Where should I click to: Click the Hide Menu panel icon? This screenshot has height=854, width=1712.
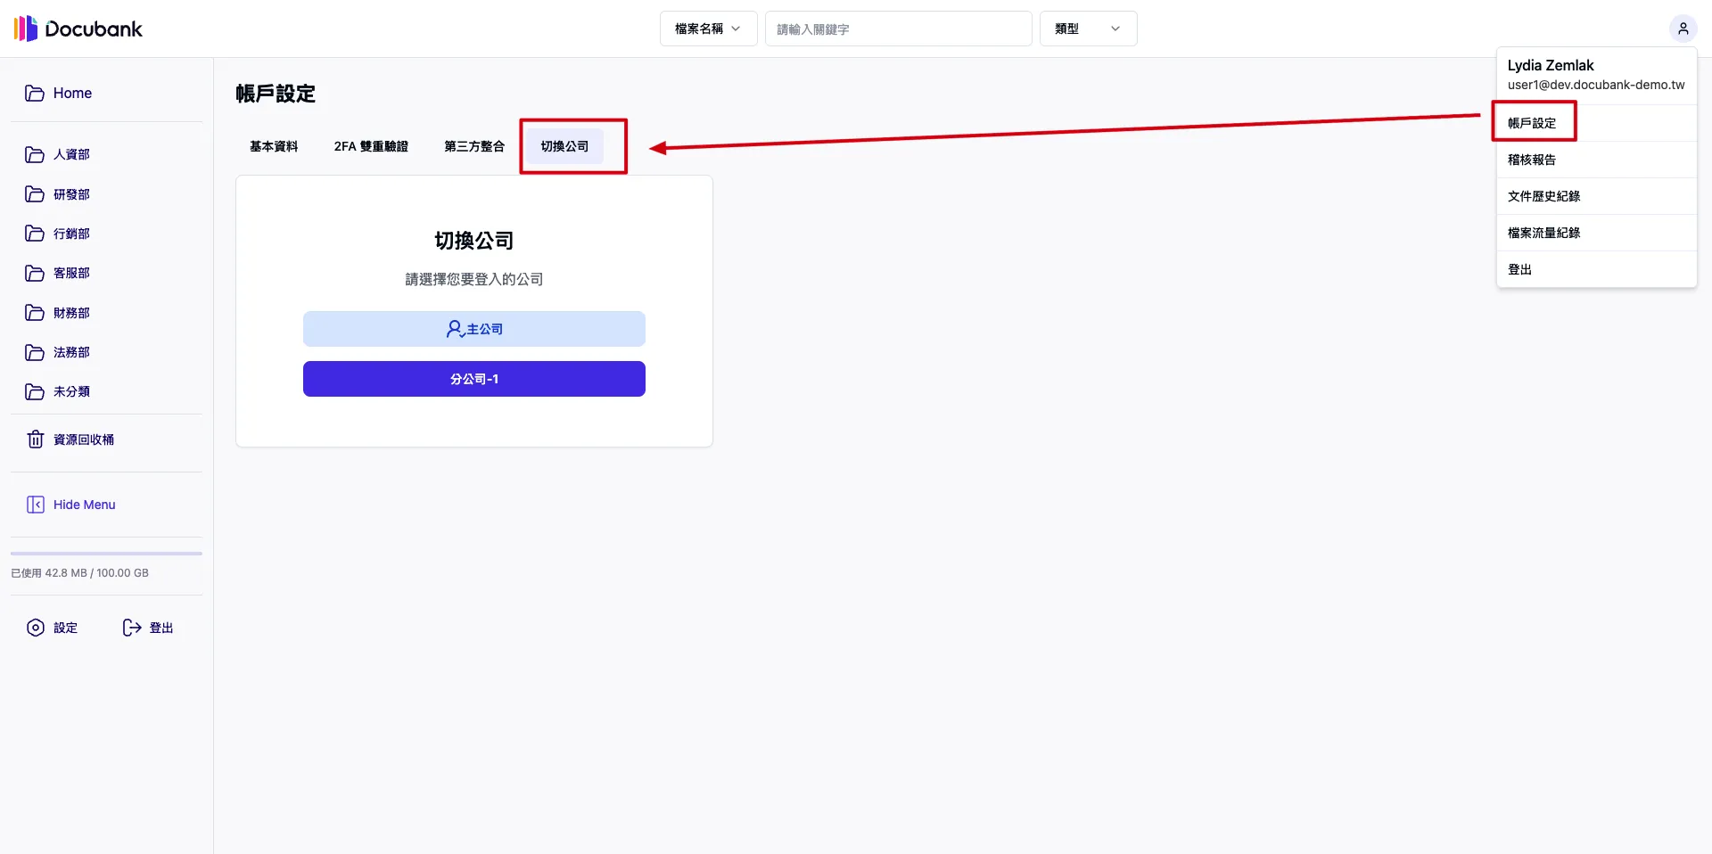pyautogui.click(x=36, y=505)
